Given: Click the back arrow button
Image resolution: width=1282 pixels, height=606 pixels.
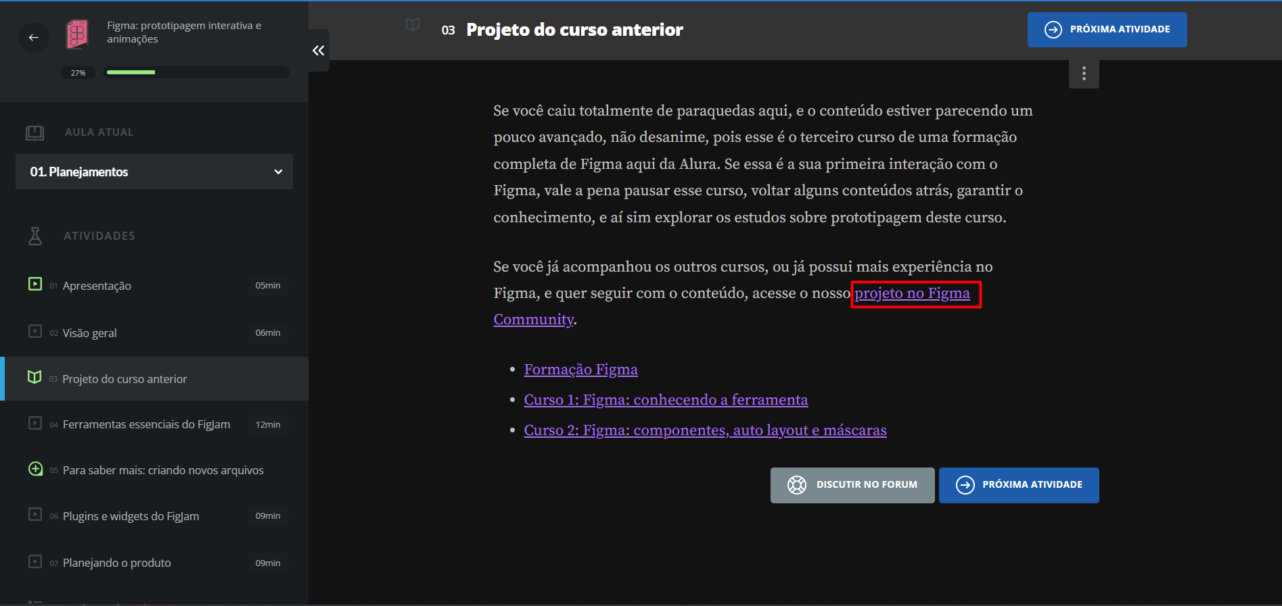Looking at the screenshot, I should [34, 37].
